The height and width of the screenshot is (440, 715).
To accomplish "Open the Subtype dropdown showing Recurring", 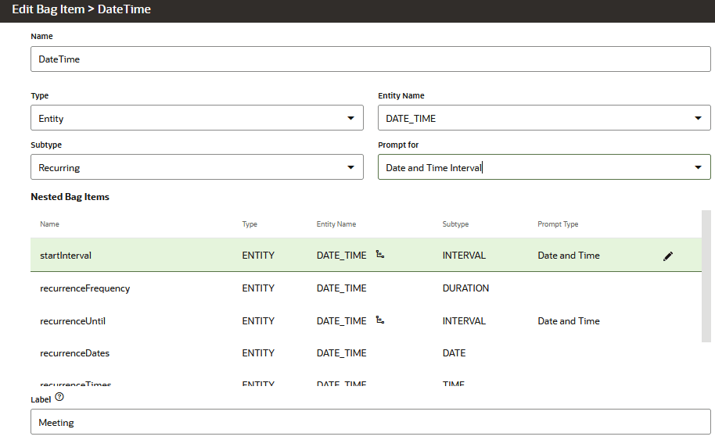I will [196, 167].
